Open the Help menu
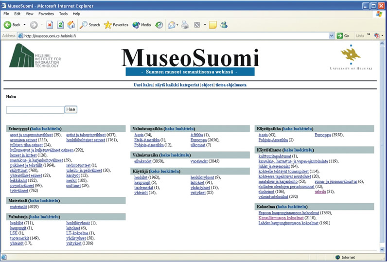 [x=76, y=14]
